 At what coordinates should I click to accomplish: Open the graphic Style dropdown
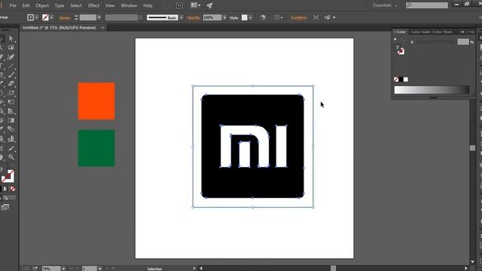tap(251, 17)
